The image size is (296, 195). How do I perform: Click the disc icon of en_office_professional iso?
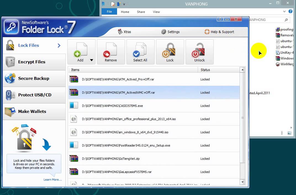point(74,119)
